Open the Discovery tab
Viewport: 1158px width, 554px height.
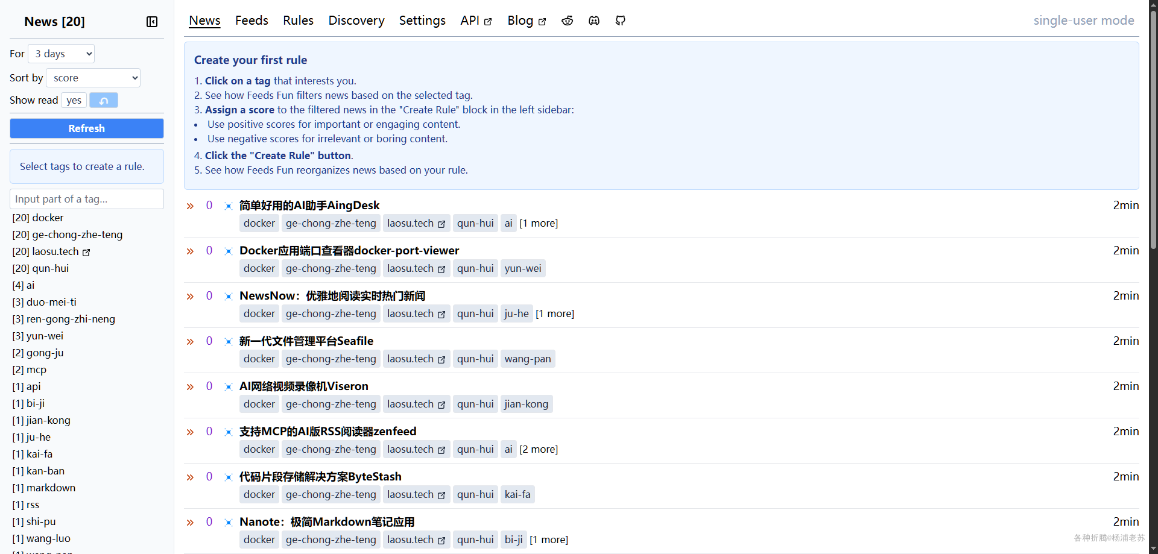[356, 20]
